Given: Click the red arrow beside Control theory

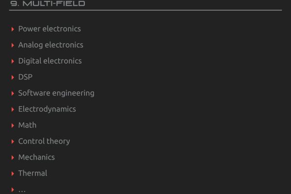Looking at the screenshot, I should coord(13,142).
